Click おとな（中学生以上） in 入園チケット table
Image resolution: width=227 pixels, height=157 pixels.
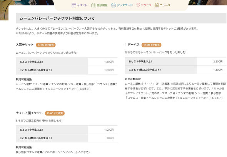pos(31,62)
